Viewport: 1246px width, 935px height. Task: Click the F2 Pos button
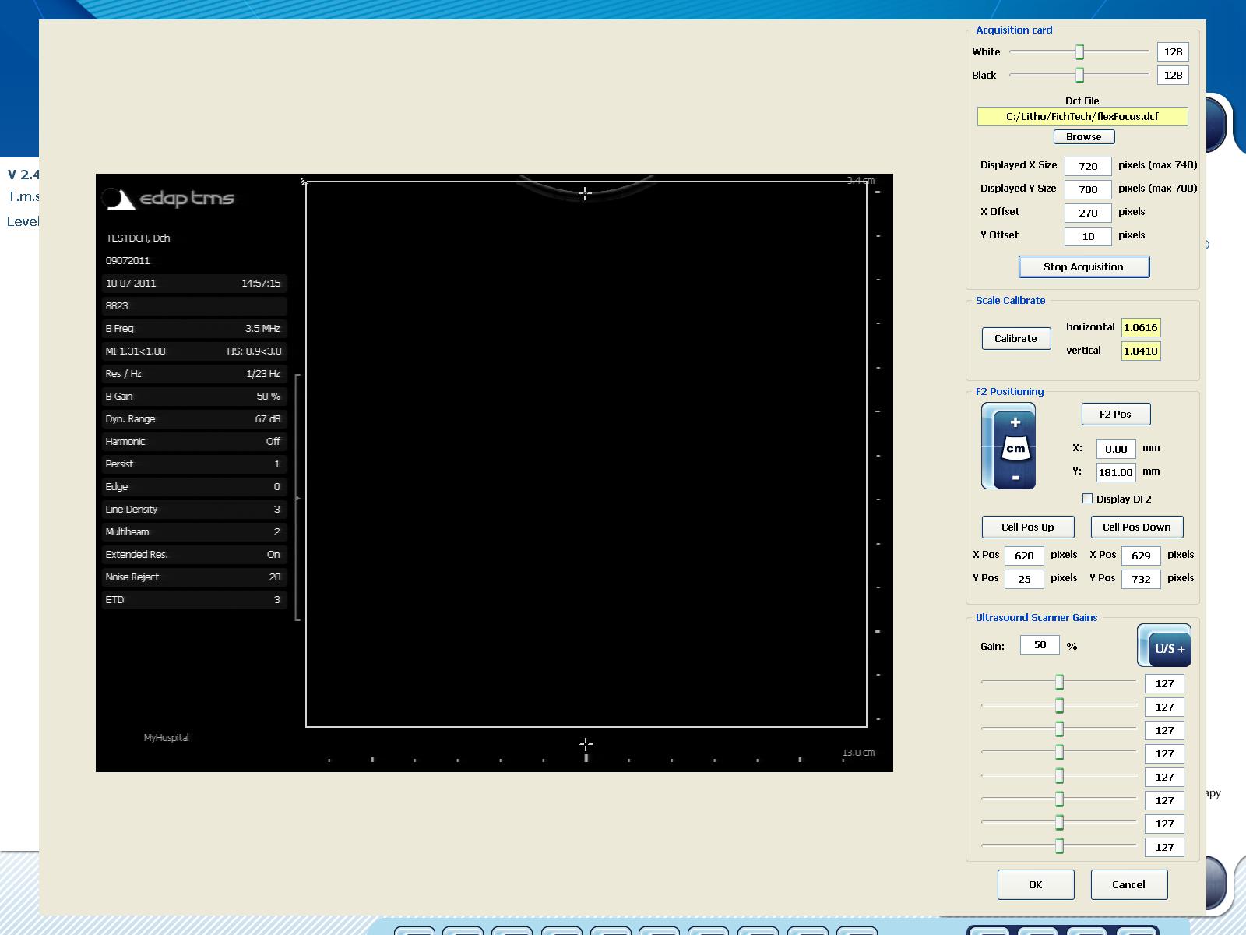(1116, 414)
